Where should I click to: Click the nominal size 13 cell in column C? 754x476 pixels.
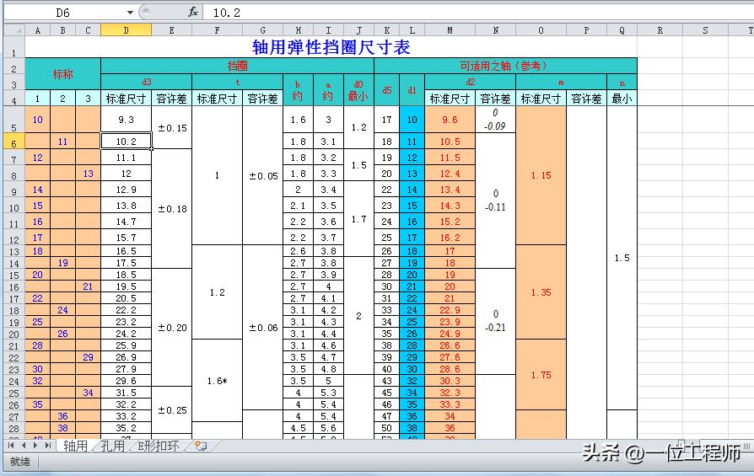coord(88,174)
